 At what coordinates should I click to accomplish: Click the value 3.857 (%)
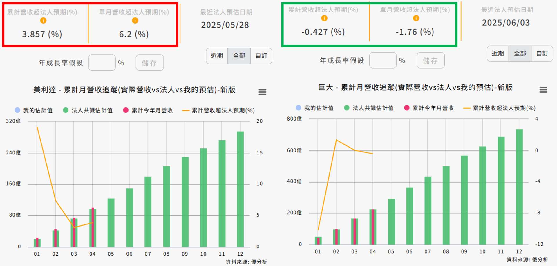click(x=42, y=34)
